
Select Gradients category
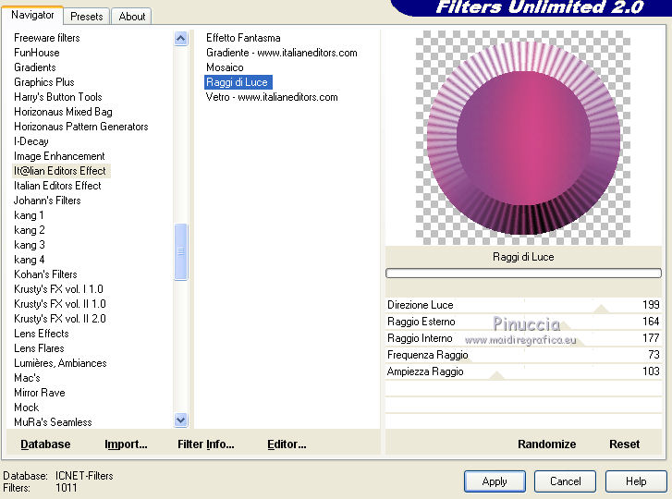pyautogui.click(x=35, y=67)
